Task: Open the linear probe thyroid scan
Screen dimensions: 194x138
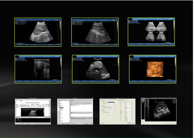Action: 38,69
